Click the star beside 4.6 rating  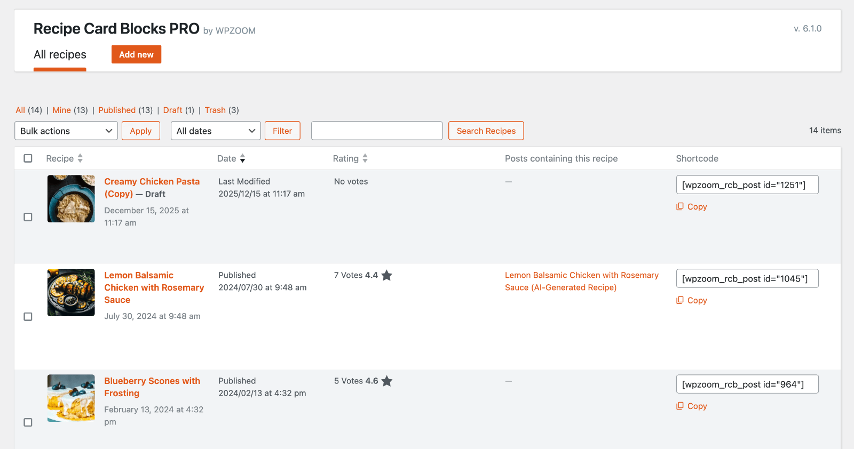tap(387, 381)
